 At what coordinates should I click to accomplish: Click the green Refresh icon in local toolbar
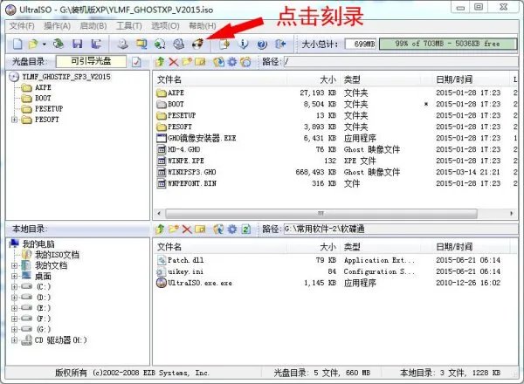(246, 229)
